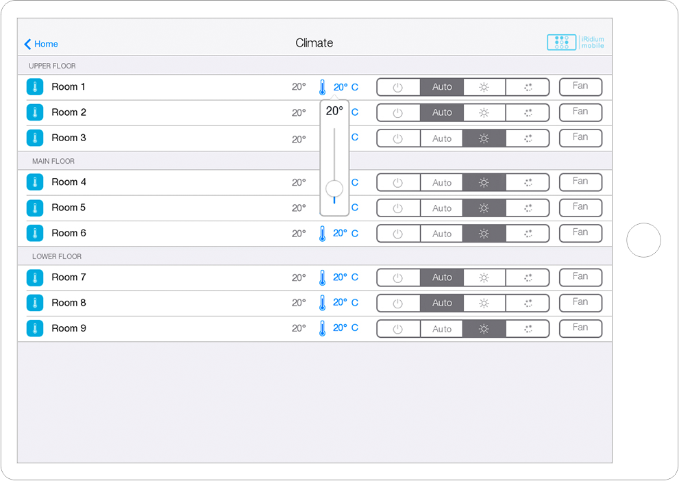Click Room 1 blue thermometer tile icon

pyautogui.click(x=34, y=87)
